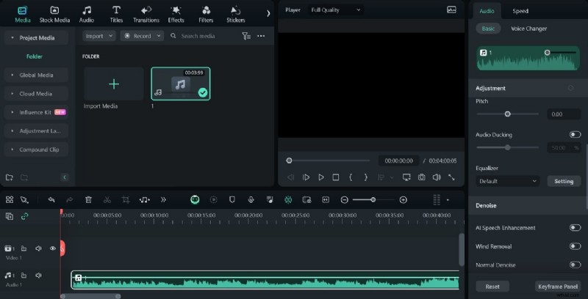588x299 pixels.
Task: Open the media filter icon
Action: point(246,36)
